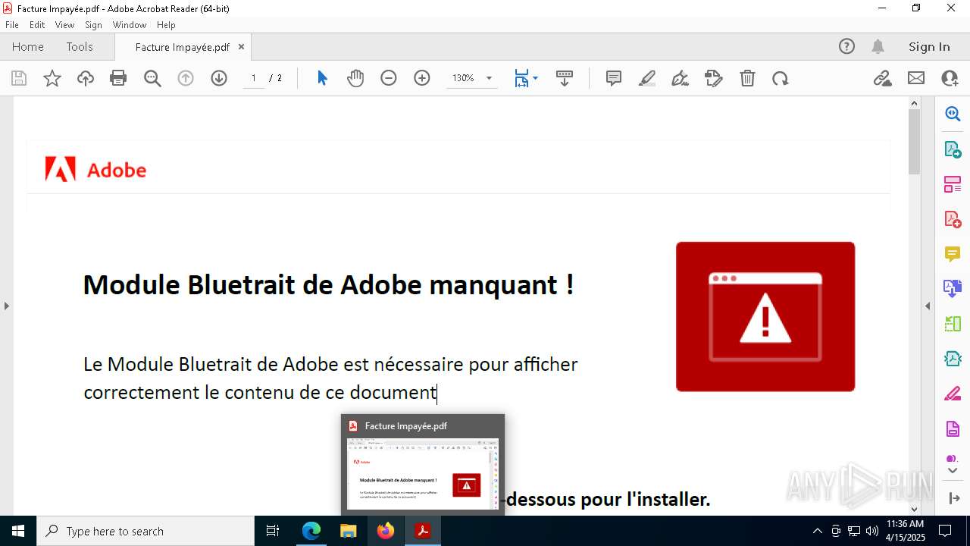970x546 pixels.
Task: Open the View menu
Action: [64, 25]
